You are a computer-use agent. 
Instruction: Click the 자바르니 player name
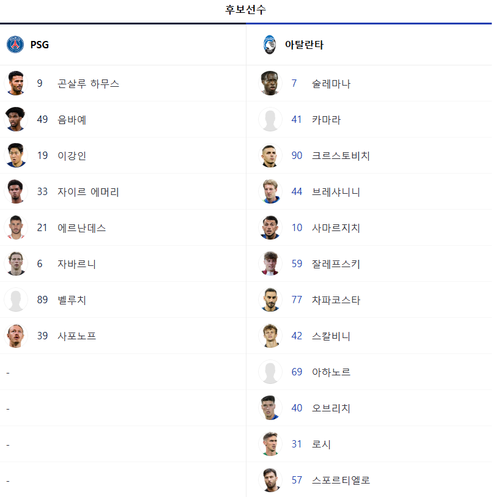[x=76, y=263]
